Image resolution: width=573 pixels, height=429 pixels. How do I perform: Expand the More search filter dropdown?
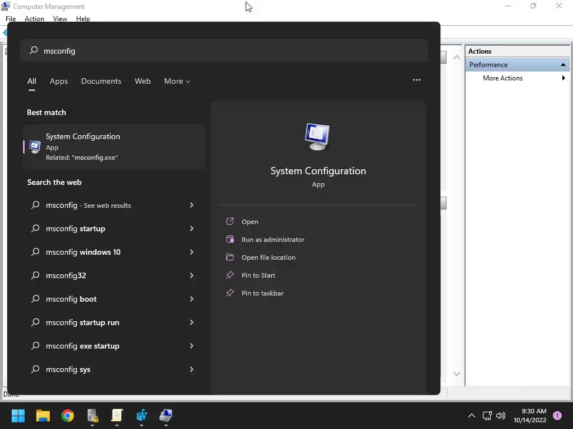(x=177, y=82)
